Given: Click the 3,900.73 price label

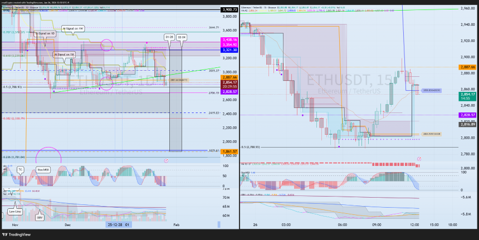Looking at the screenshot, I should click(x=229, y=10).
